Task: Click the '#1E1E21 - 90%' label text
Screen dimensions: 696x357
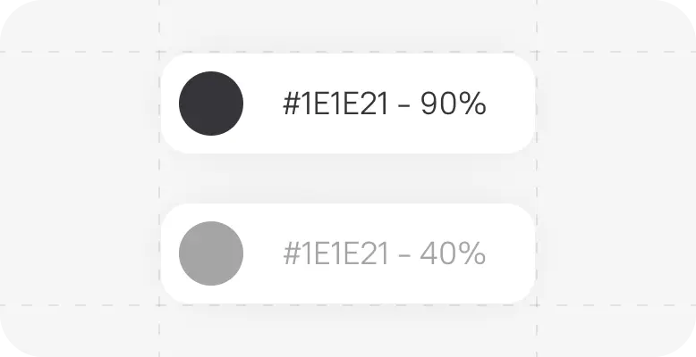Action: pyautogui.click(x=385, y=104)
